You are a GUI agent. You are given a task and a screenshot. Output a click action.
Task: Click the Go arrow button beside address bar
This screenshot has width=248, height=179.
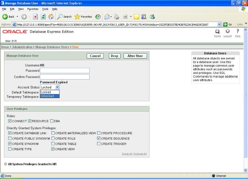[x=228, y=24]
